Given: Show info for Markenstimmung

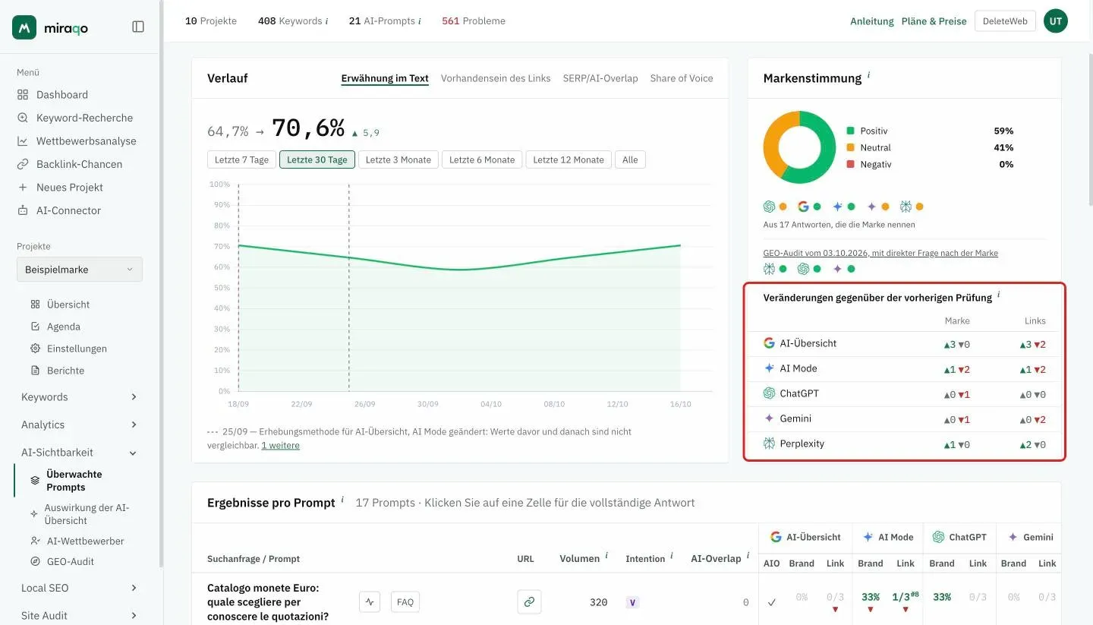Looking at the screenshot, I should tap(868, 75).
